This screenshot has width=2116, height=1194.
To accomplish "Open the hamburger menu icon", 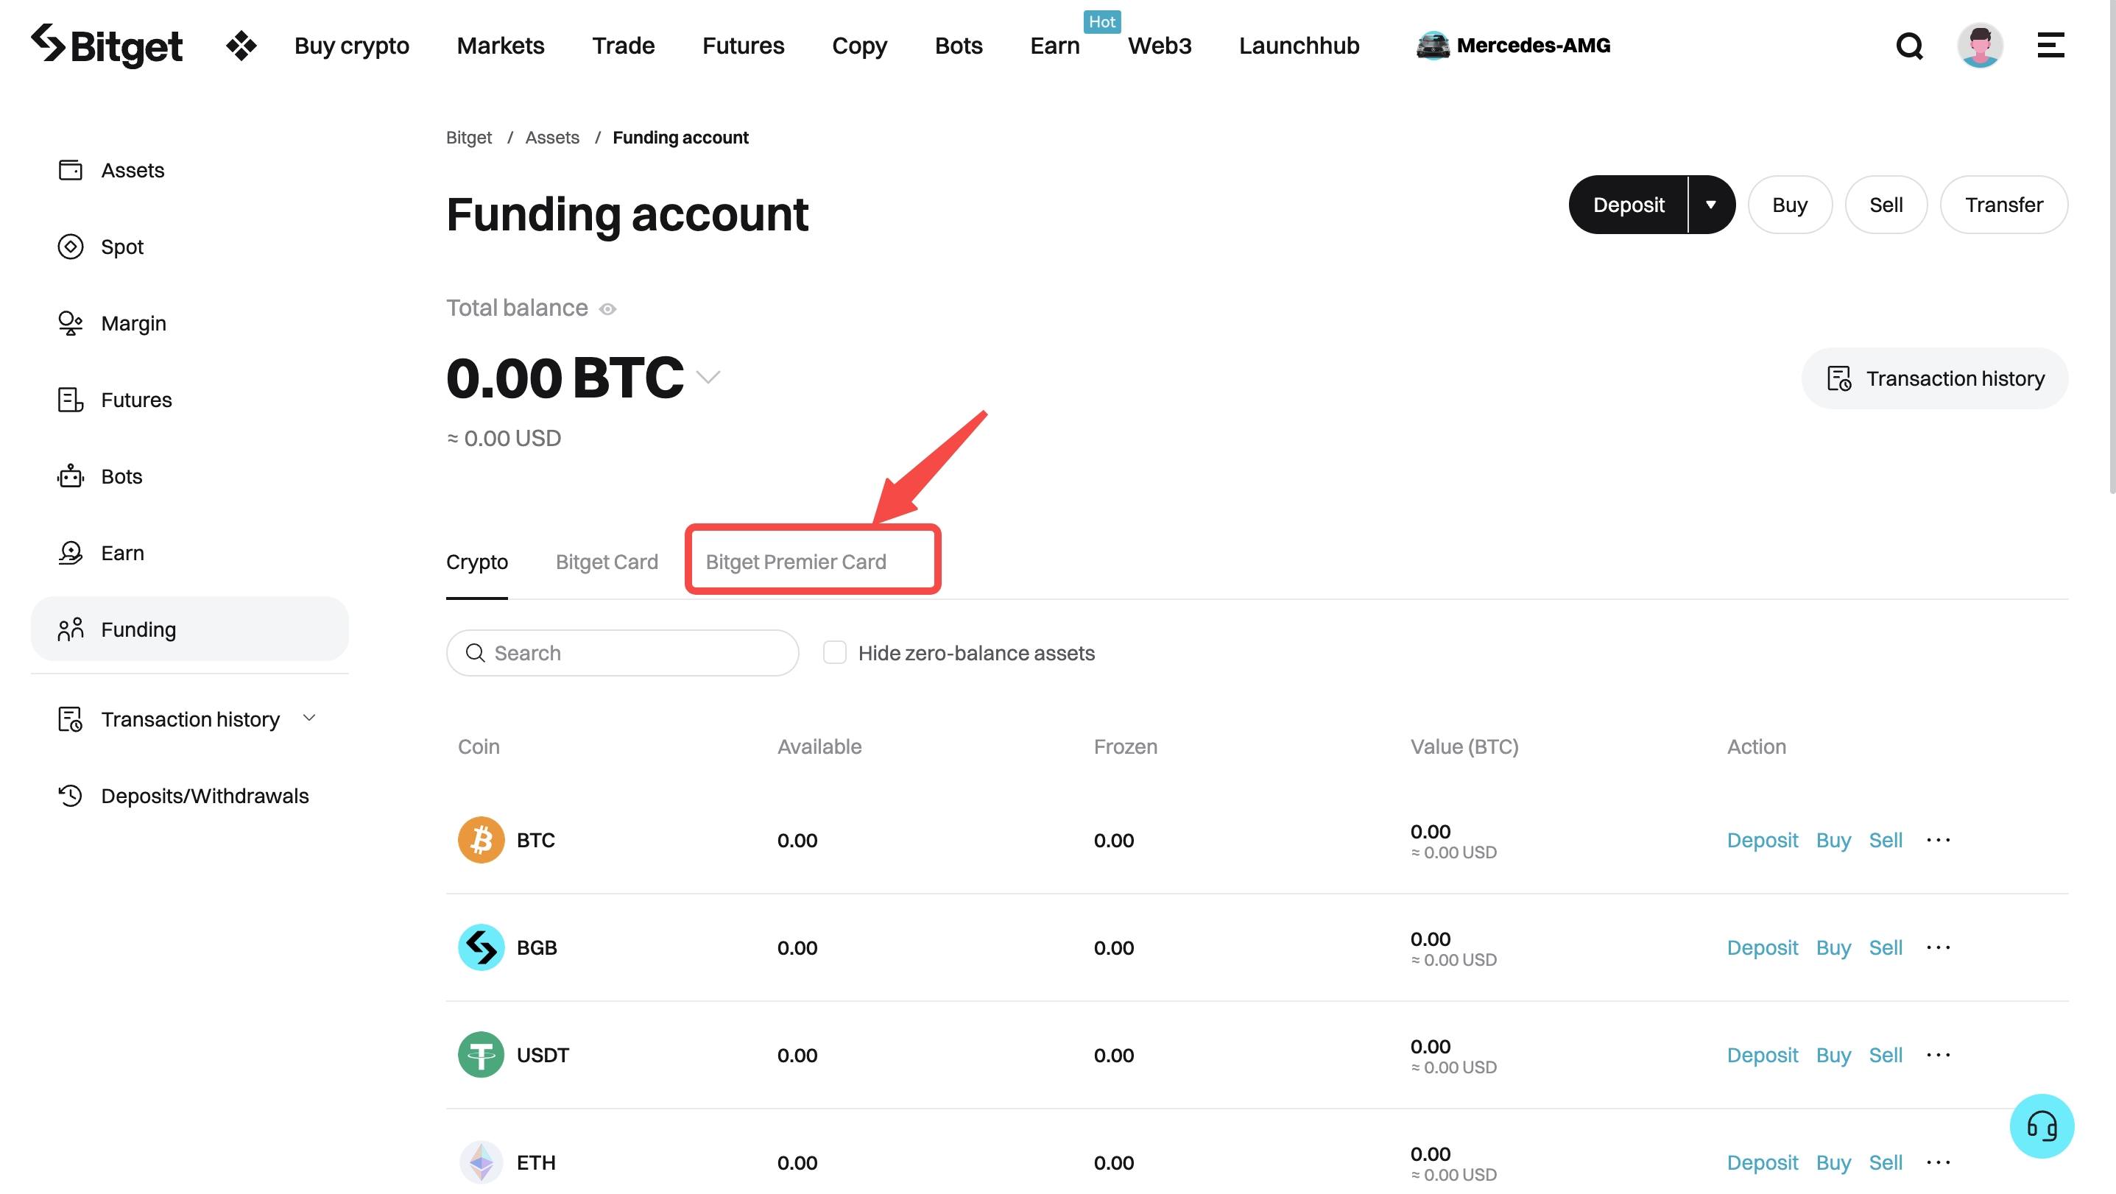I will pyautogui.click(x=2050, y=46).
